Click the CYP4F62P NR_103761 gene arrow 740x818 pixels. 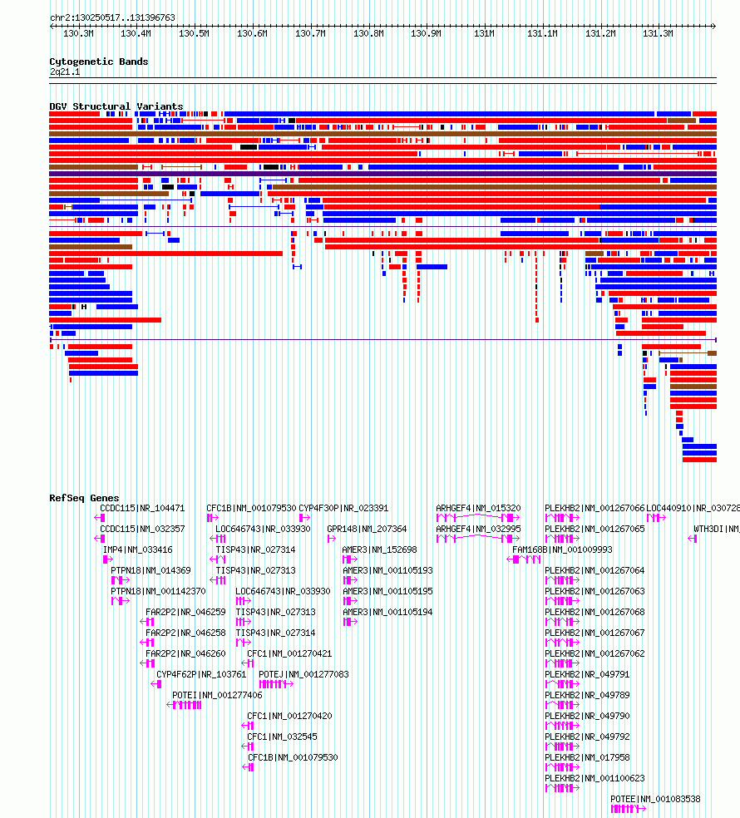click(156, 684)
